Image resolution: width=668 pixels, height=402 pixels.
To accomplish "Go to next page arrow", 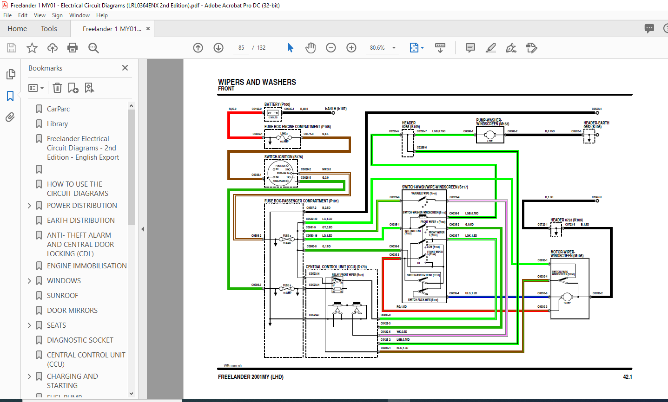I will [218, 48].
